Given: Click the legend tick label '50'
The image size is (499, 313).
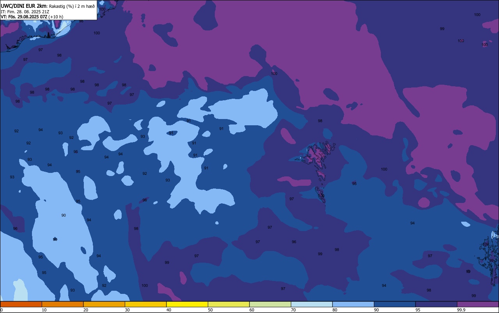Looking at the screenshot, I should (210, 310).
